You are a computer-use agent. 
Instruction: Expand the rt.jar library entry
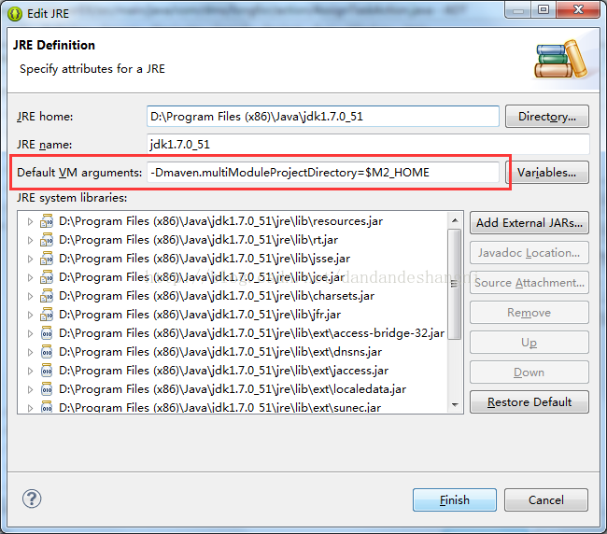click(x=30, y=240)
